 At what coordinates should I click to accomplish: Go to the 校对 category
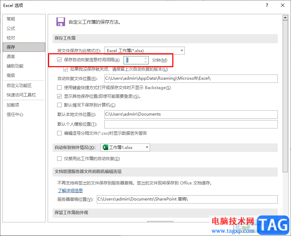pos(24,38)
